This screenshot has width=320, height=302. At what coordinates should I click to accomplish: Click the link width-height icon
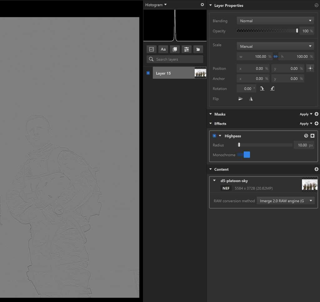[x=276, y=57]
